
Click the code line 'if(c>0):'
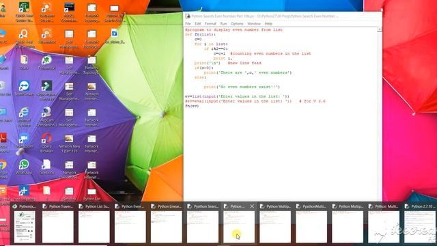pyautogui.click(x=203, y=68)
